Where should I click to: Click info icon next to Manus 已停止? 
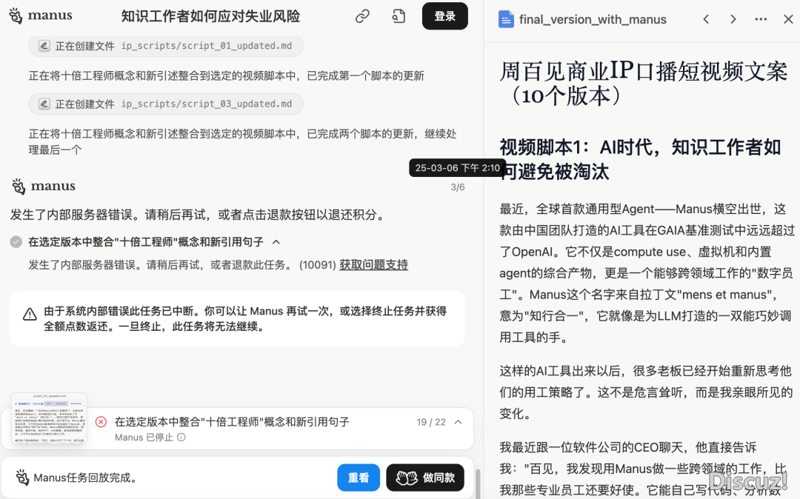coord(181,438)
